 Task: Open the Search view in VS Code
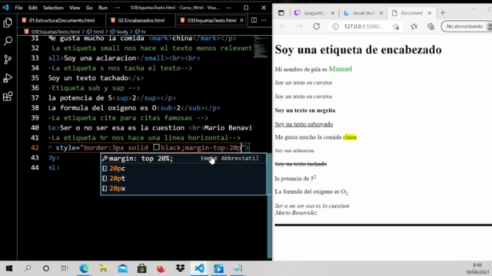coord(8,41)
